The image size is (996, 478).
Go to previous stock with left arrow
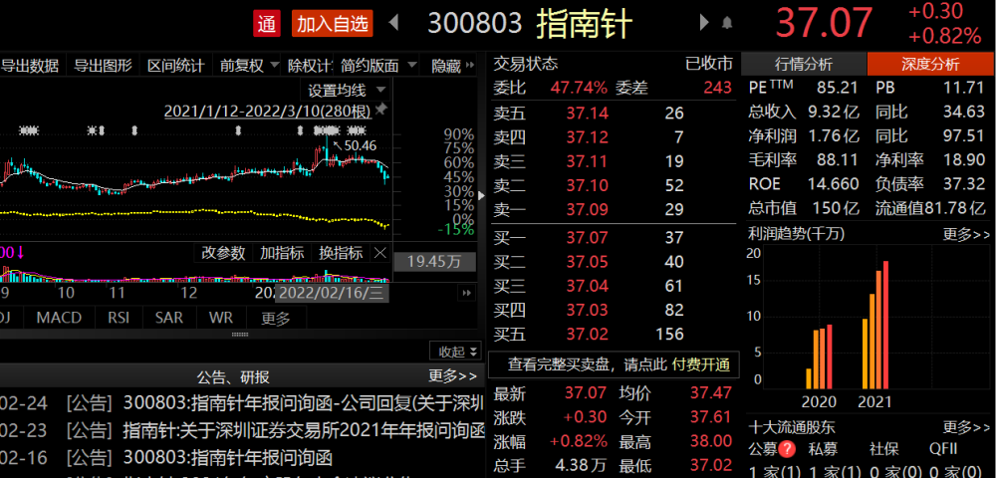(x=393, y=23)
